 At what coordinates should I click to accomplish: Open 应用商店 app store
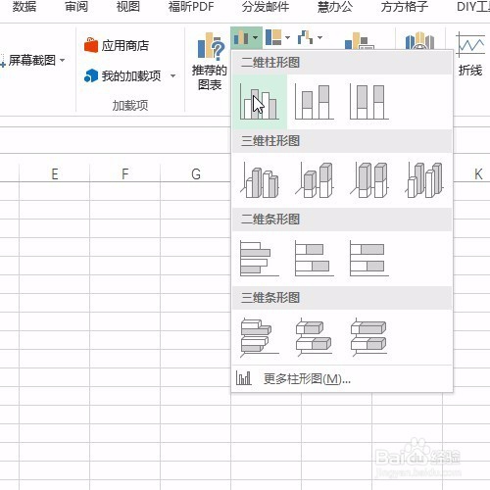(x=117, y=45)
